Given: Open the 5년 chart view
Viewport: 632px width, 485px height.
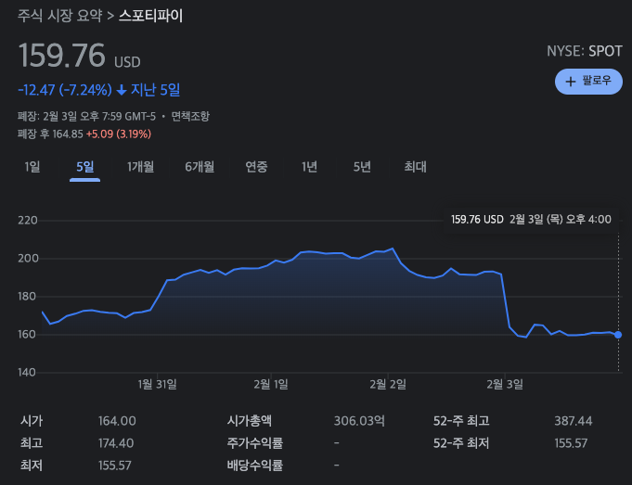Looking at the screenshot, I should (x=362, y=166).
